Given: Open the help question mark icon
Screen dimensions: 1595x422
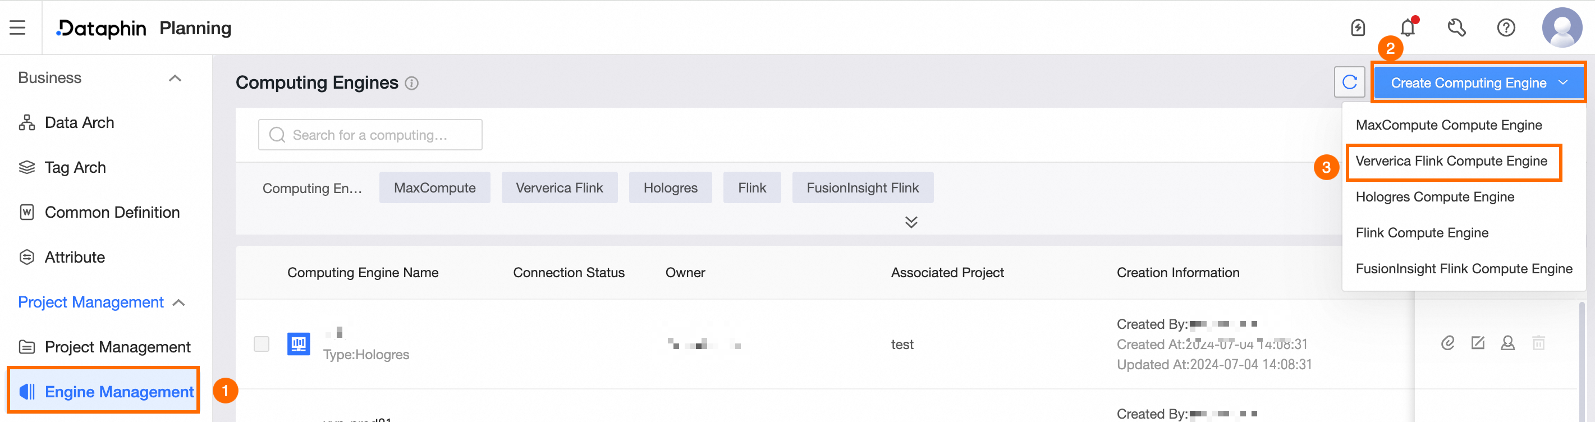Looking at the screenshot, I should coord(1506,28).
